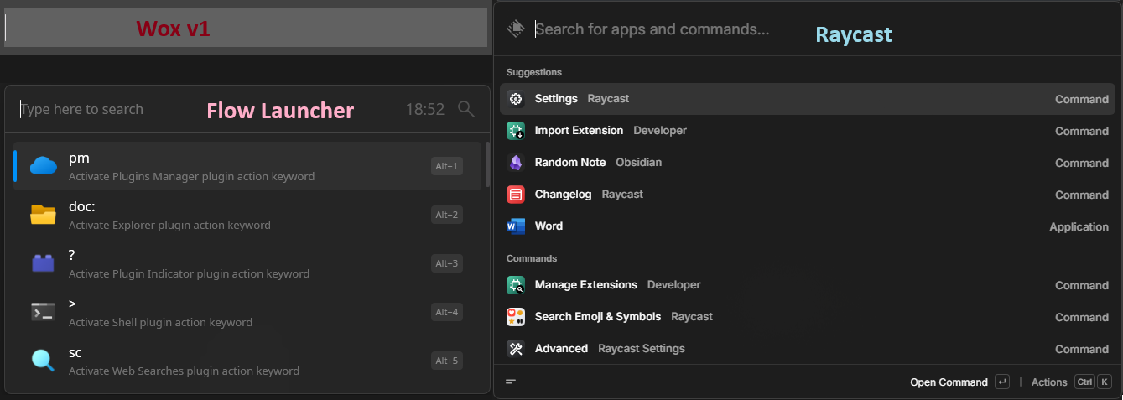Click the Alt+3 shortcut badge
Viewport: 1123px width, 400px height.
pyautogui.click(x=447, y=263)
